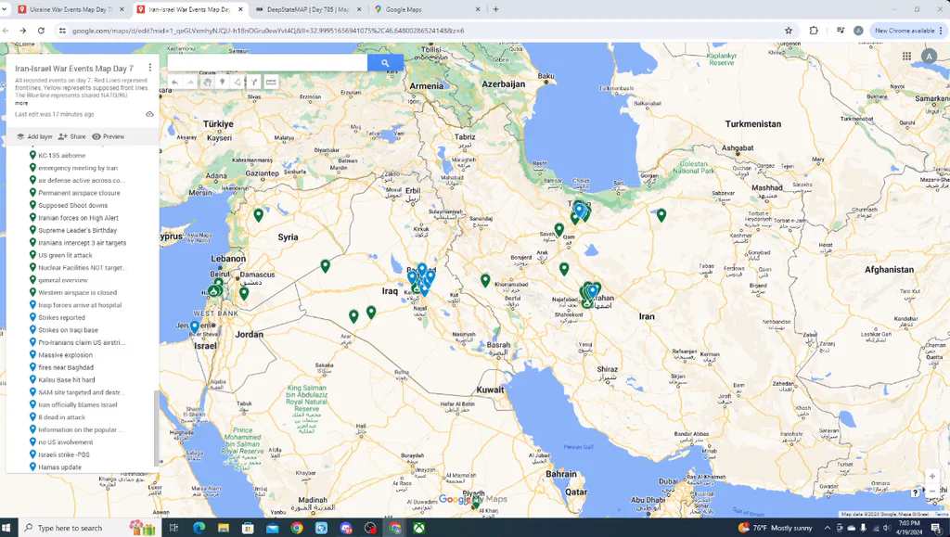Click the blue map search button
Image resolution: width=950 pixels, height=537 pixels.
click(x=385, y=63)
